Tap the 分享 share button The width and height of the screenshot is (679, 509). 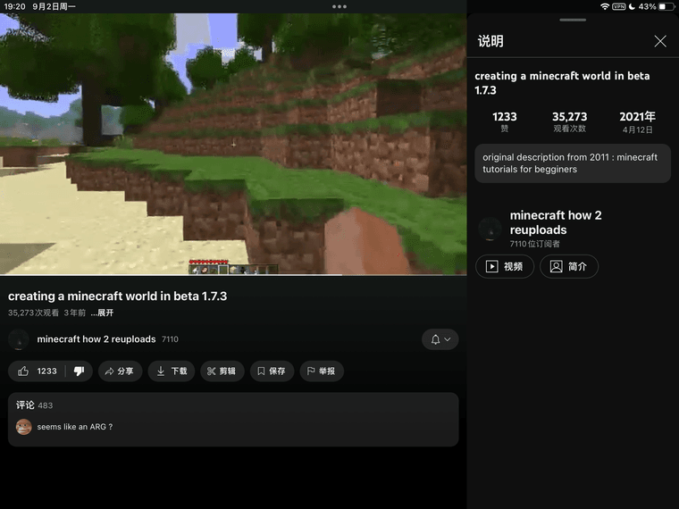click(x=117, y=371)
